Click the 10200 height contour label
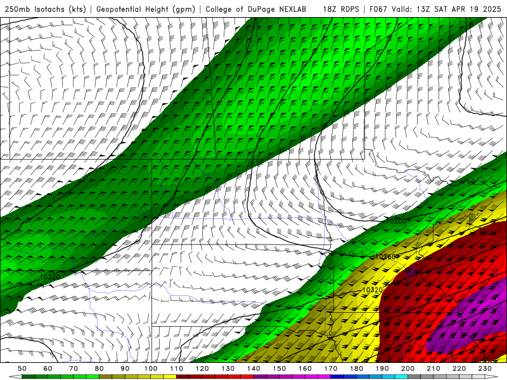This screenshot has height=380, width=507. (x=396, y=221)
